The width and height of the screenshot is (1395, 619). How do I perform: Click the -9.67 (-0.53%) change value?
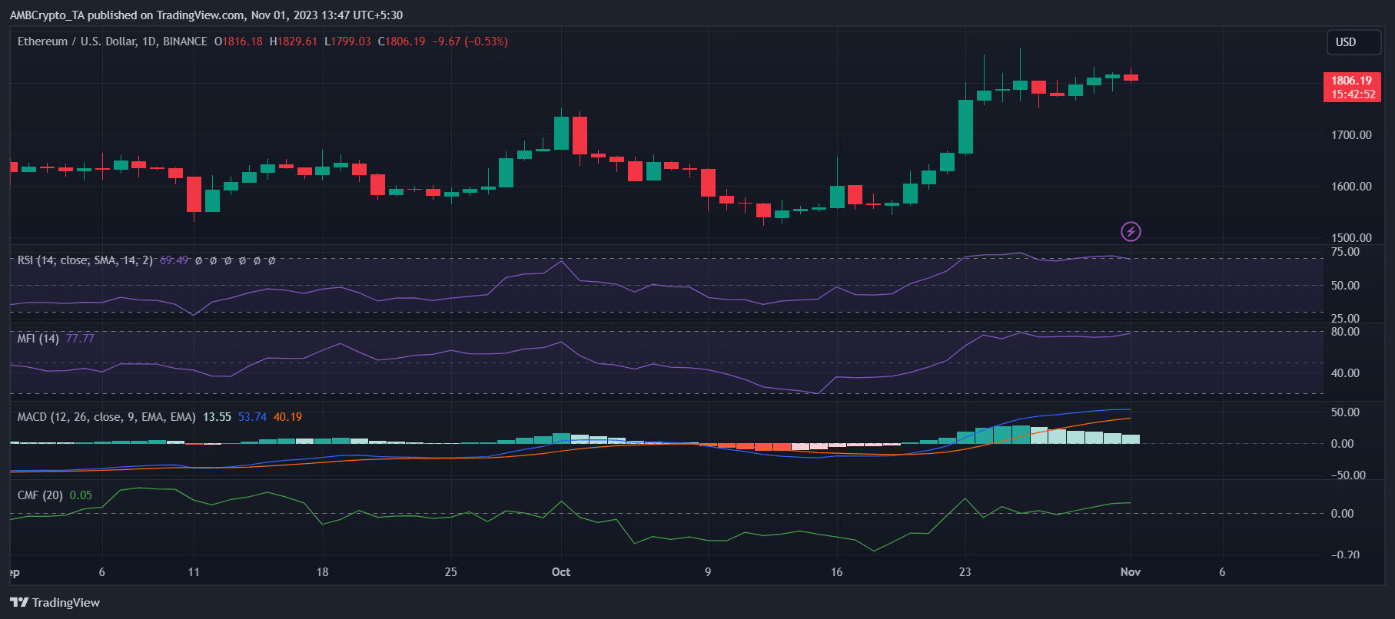click(470, 41)
